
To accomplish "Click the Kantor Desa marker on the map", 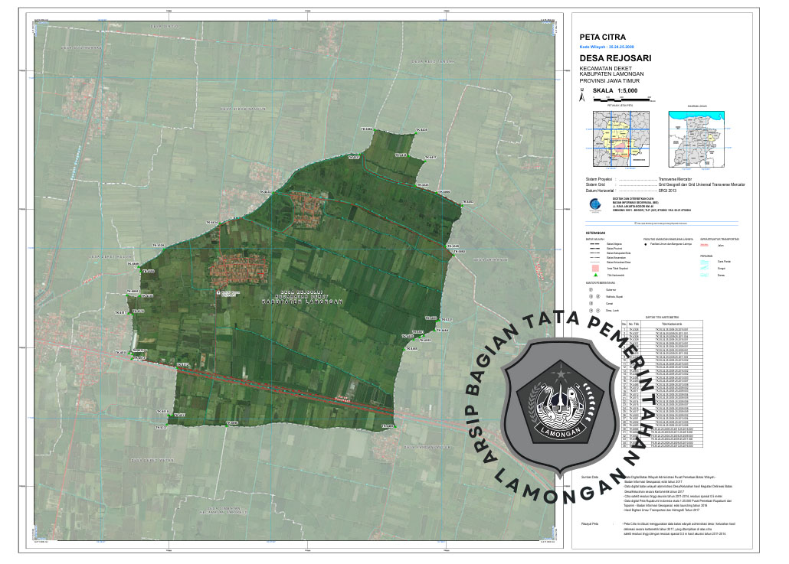I will point(220,292).
